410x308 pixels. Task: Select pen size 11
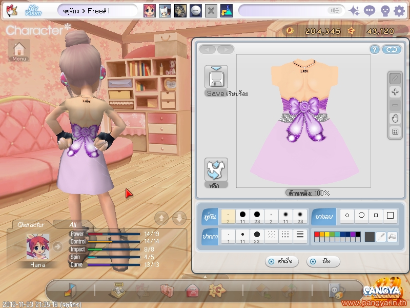tap(242, 237)
